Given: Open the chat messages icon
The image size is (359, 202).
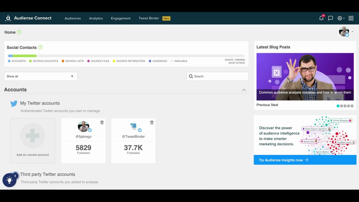Looking at the screenshot, I should [x=330, y=18].
